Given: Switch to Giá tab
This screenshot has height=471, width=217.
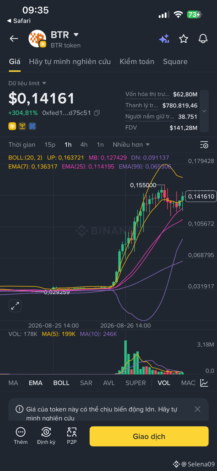Looking at the screenshot, I should tap(15, 62).
